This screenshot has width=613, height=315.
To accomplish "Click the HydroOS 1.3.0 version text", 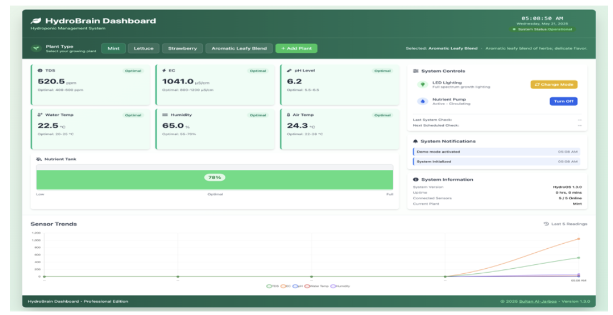I will tap(567, 187).
